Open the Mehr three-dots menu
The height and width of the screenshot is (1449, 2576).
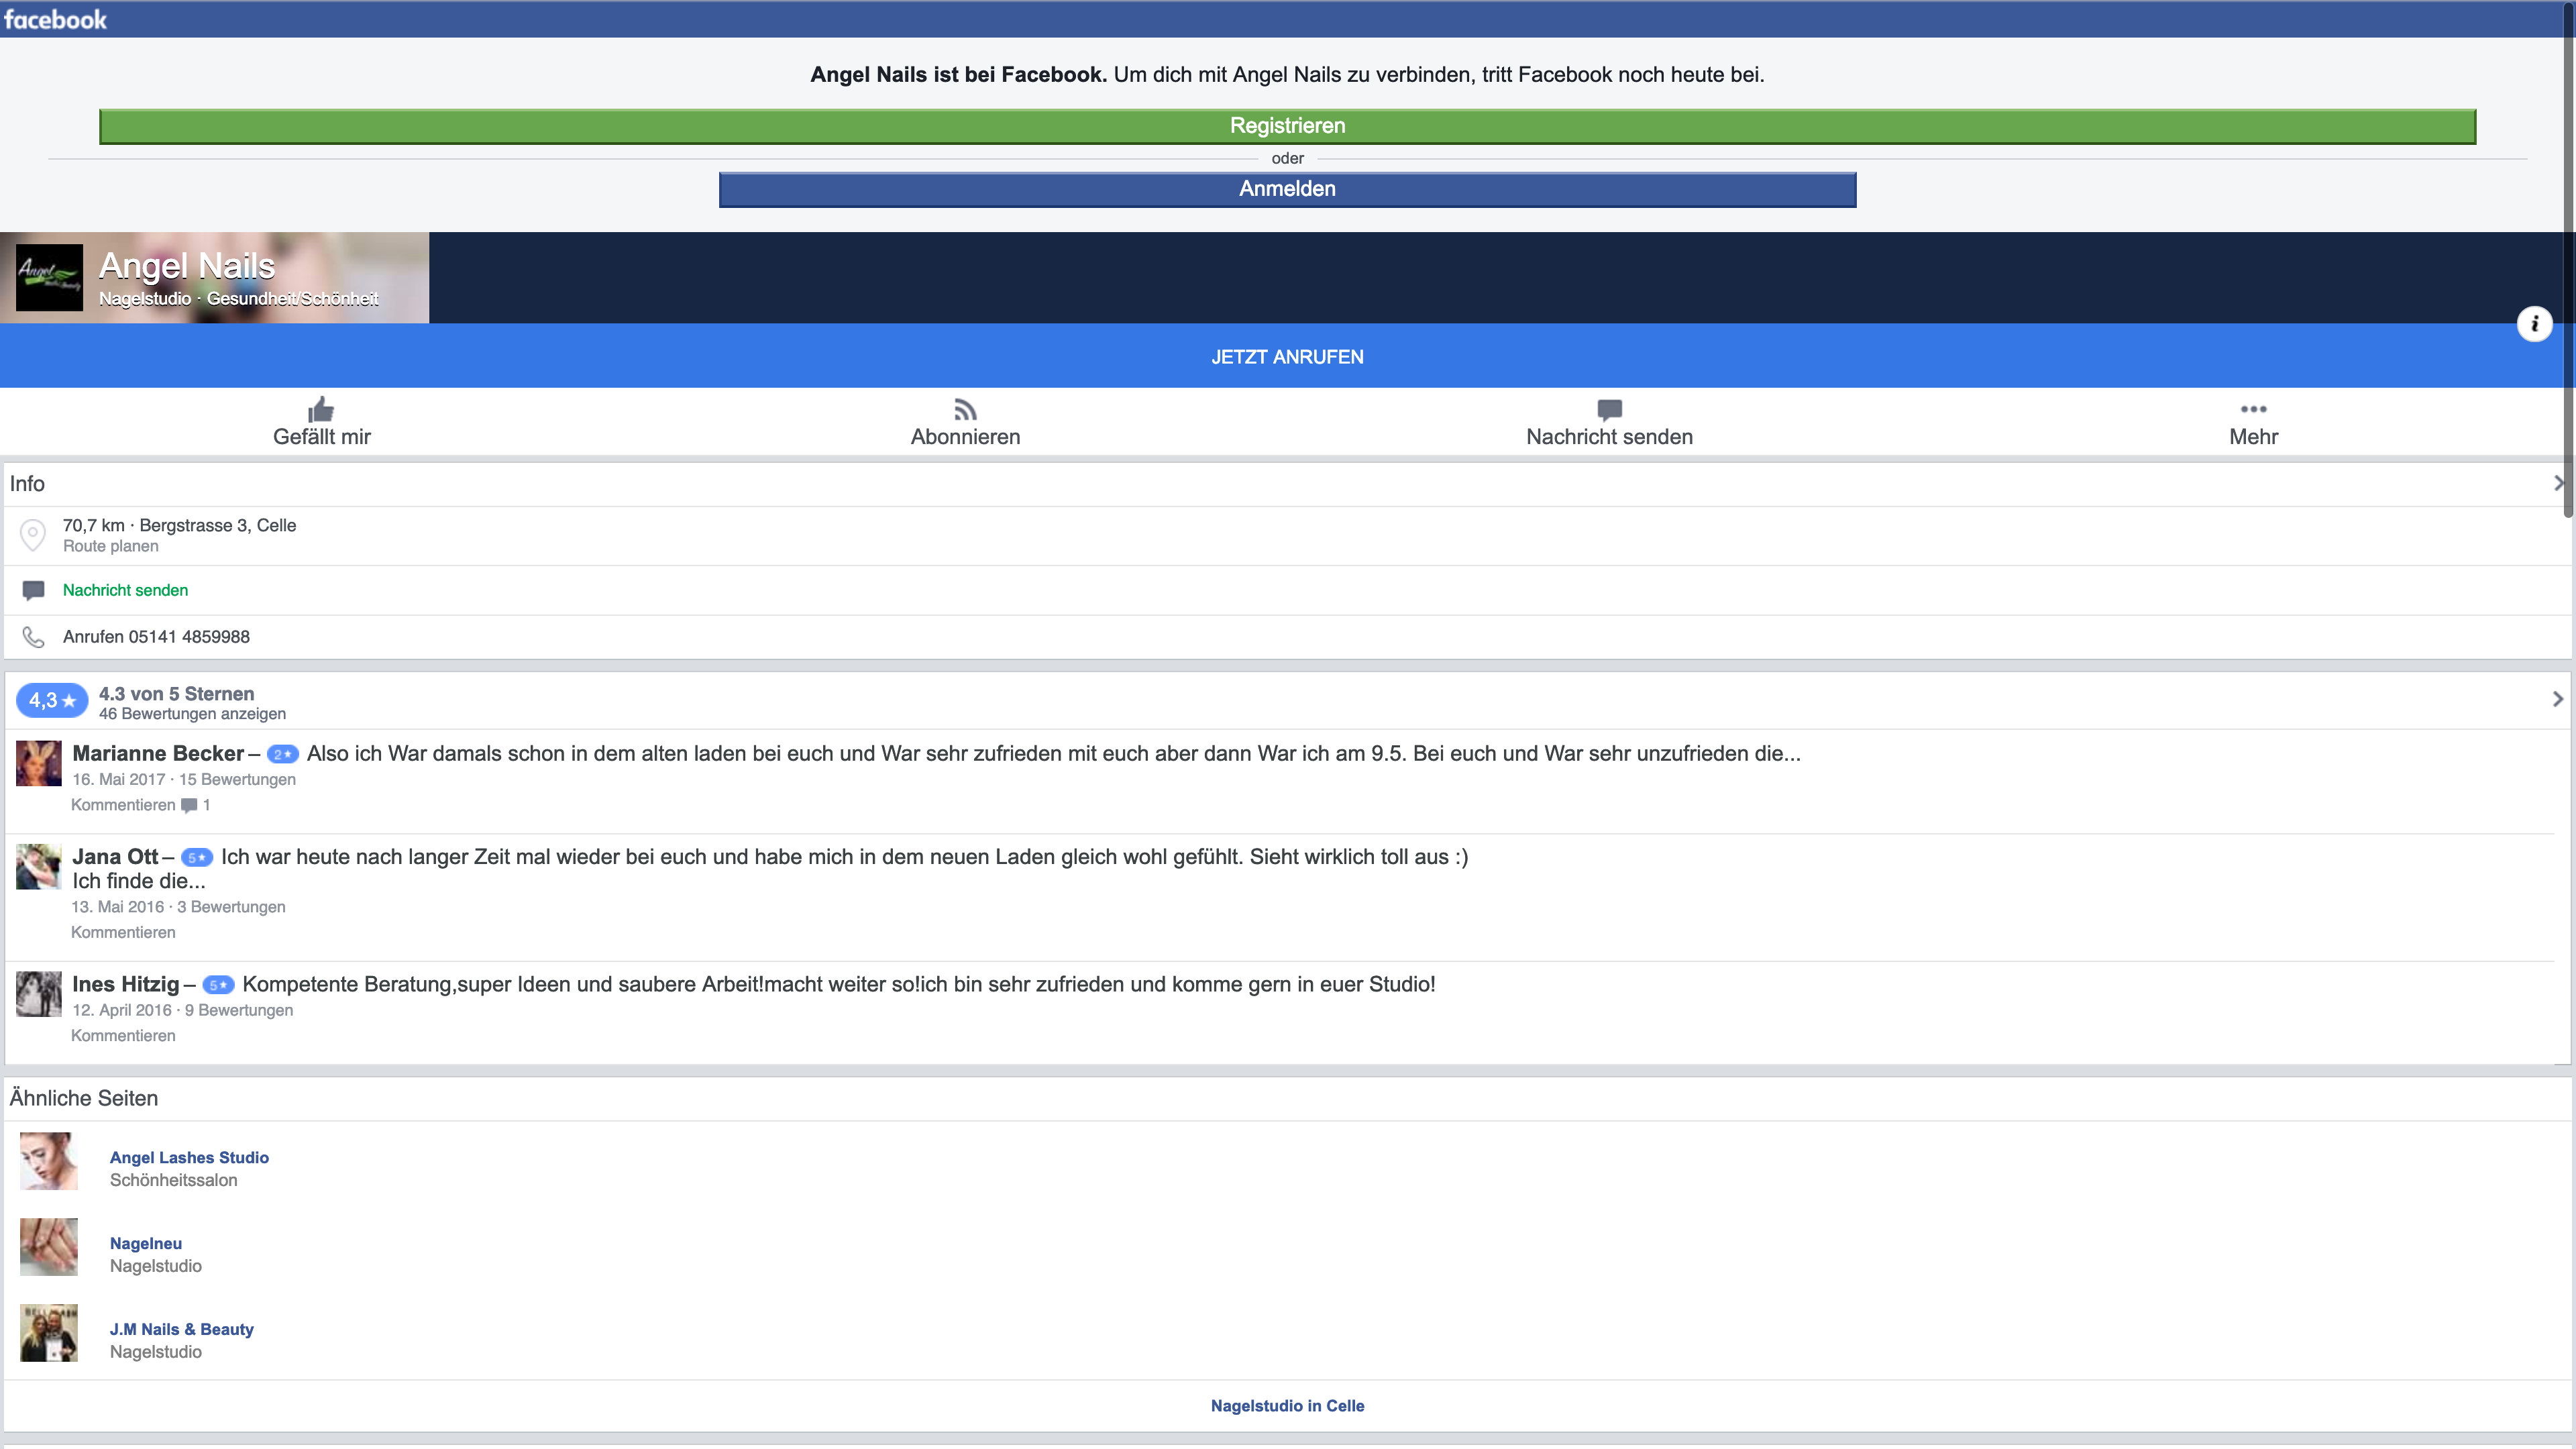2253,409
